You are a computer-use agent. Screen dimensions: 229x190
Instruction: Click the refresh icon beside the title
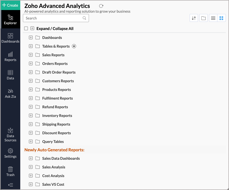(101, 6)
